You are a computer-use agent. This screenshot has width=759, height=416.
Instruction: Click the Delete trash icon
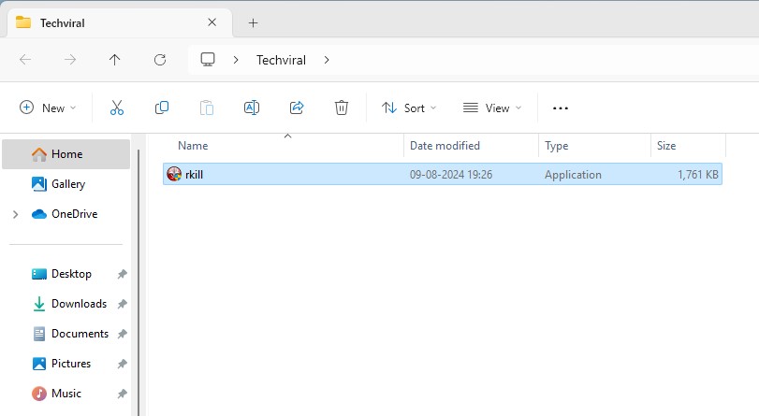pos(342,108)
